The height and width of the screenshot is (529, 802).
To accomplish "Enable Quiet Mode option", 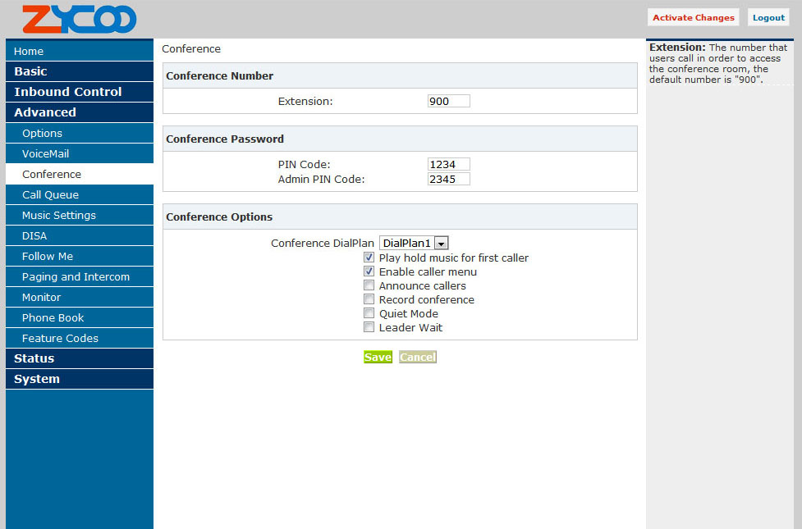I will pyautogui.click(x=369, y=314).
